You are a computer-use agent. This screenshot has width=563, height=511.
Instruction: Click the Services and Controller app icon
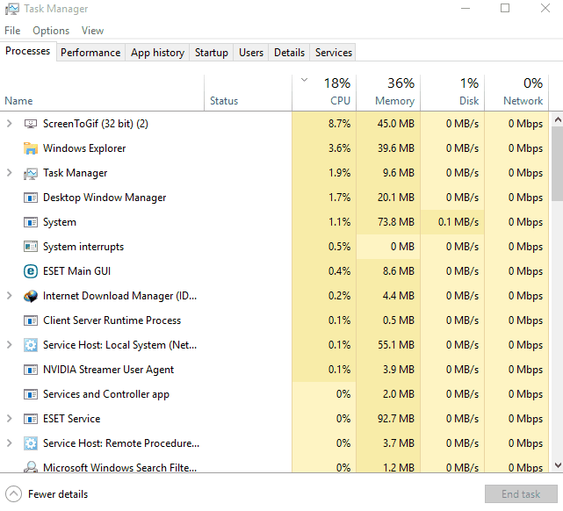click(31, 394)
